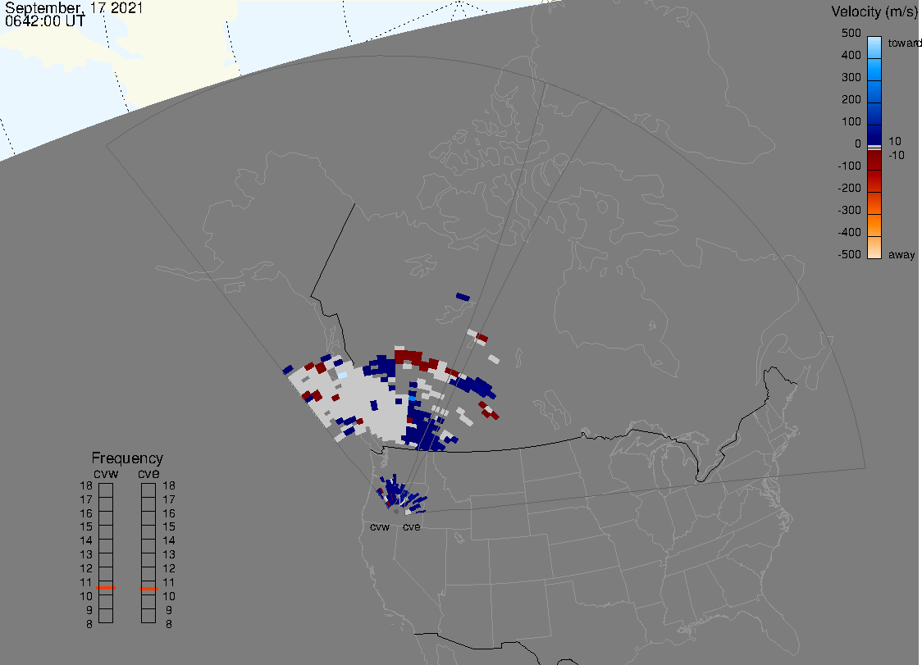
Task: Select the 200–300 blue velocity swatch
Action: (874, 93)
